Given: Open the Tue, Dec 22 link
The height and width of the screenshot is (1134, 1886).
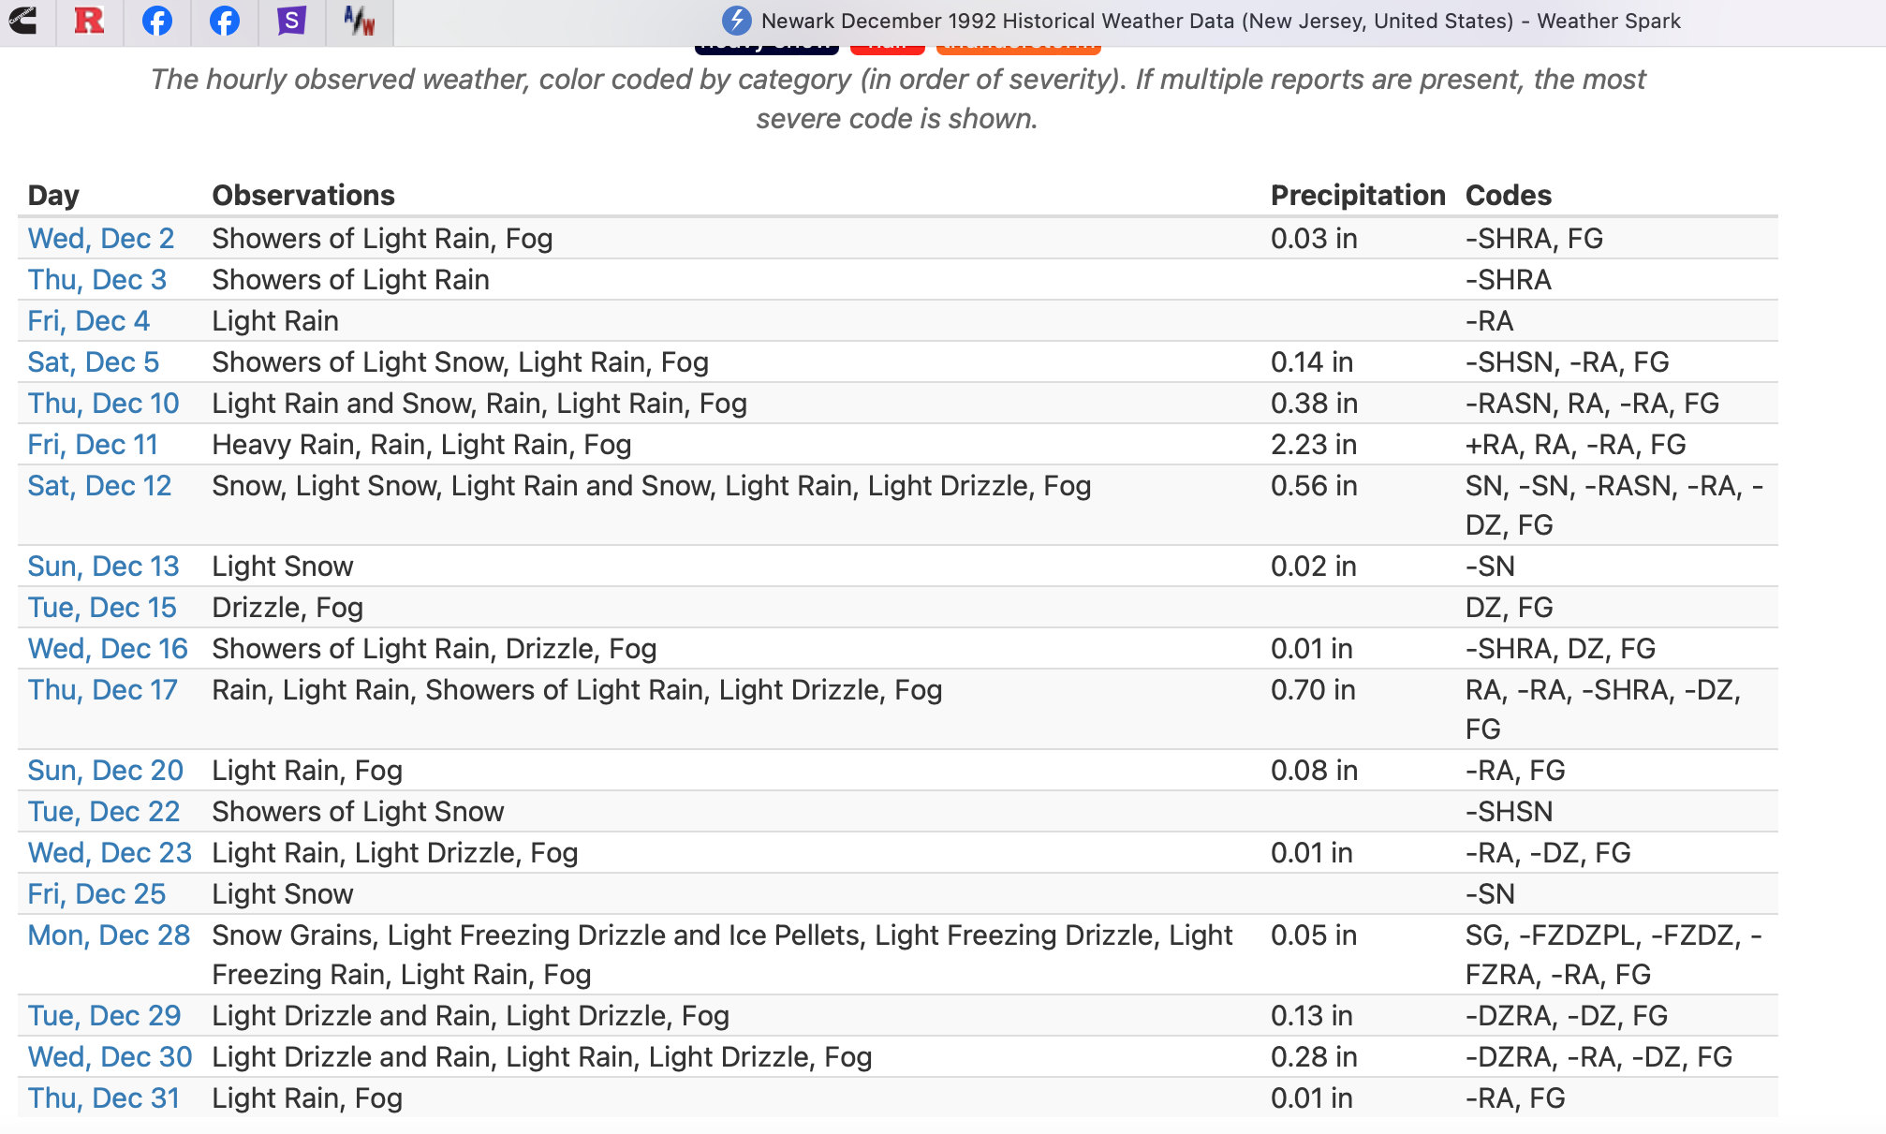Looking at the screenshot, I should (x=103, y=812).
